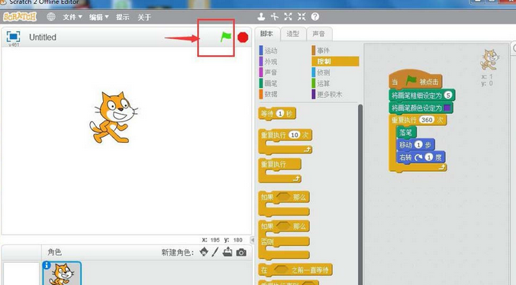This screenshot has width=516, height=285.
Task: Select the Shrink sprite tool
Action: click(302, 17)
